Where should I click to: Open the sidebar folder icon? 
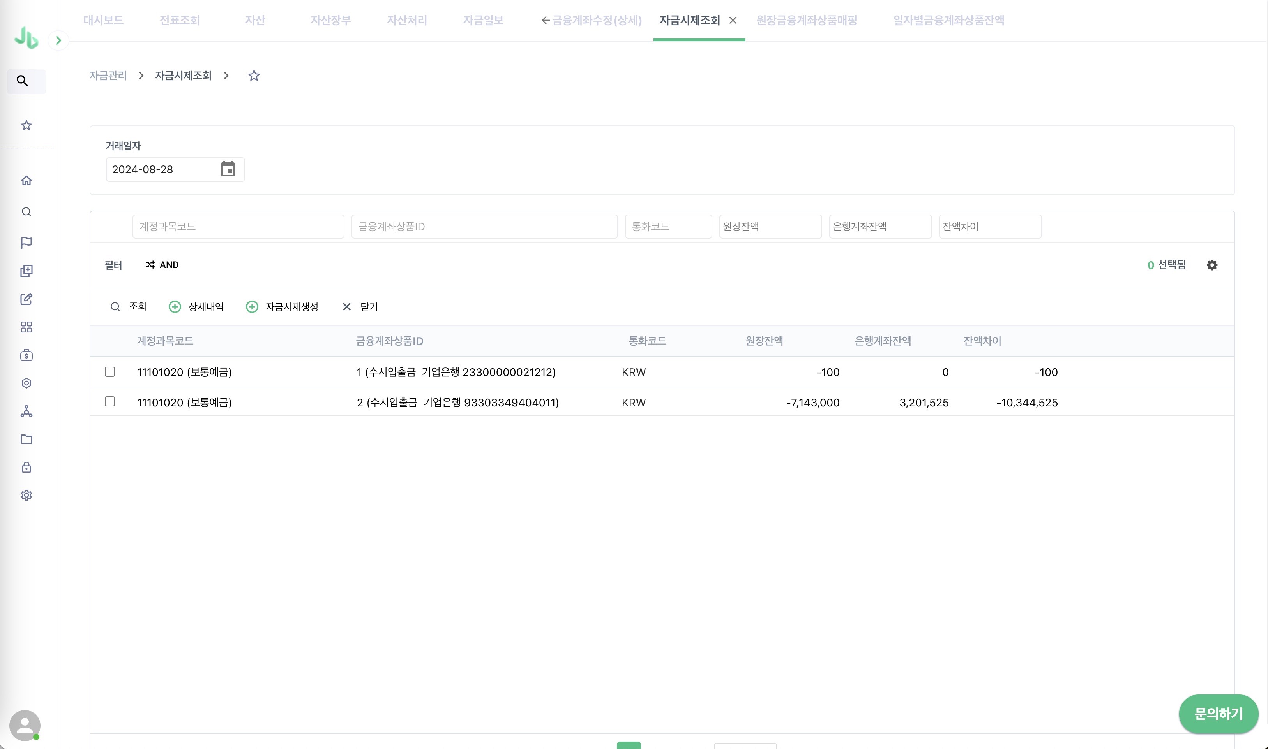(x=26, y=439)
